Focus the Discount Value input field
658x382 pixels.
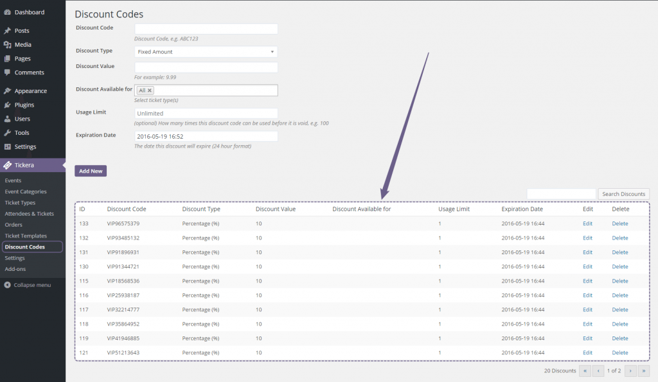click(x=206, y=67)
